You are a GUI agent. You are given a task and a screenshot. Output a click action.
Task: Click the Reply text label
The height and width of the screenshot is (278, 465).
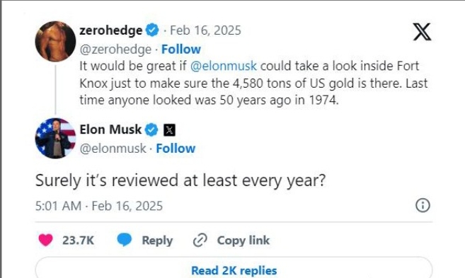click(x=157, y=241)
